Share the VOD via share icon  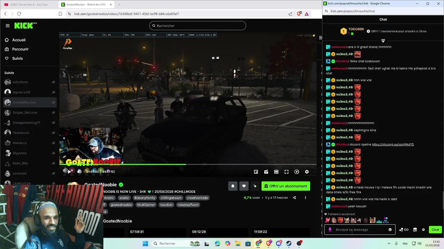[294, 198]
